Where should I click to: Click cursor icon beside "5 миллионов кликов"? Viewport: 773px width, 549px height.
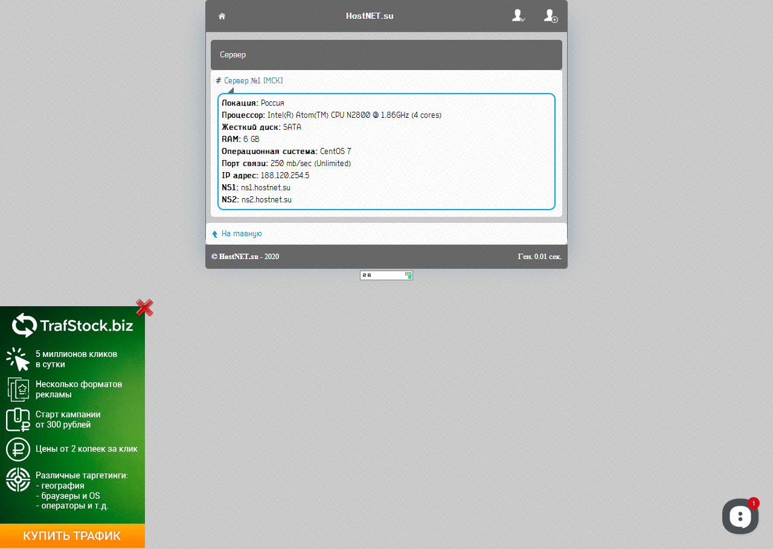[18, 359]
